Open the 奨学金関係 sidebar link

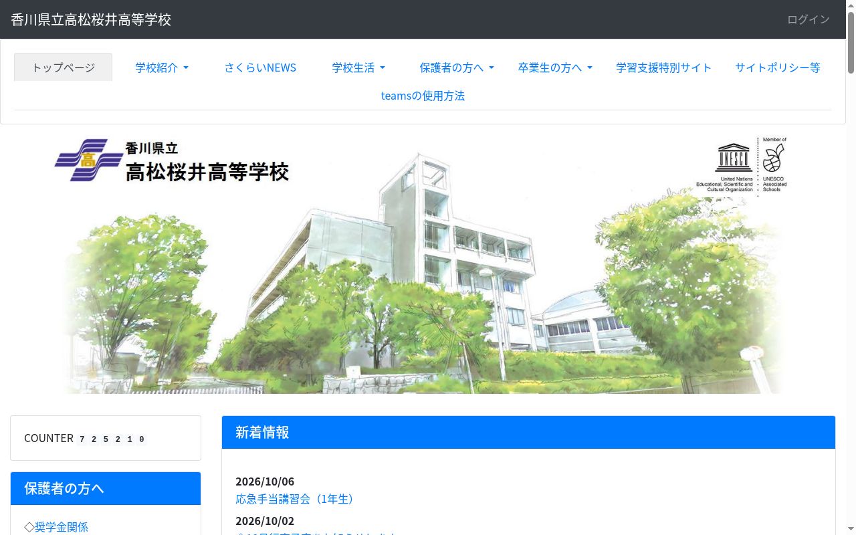coord(62,527)
